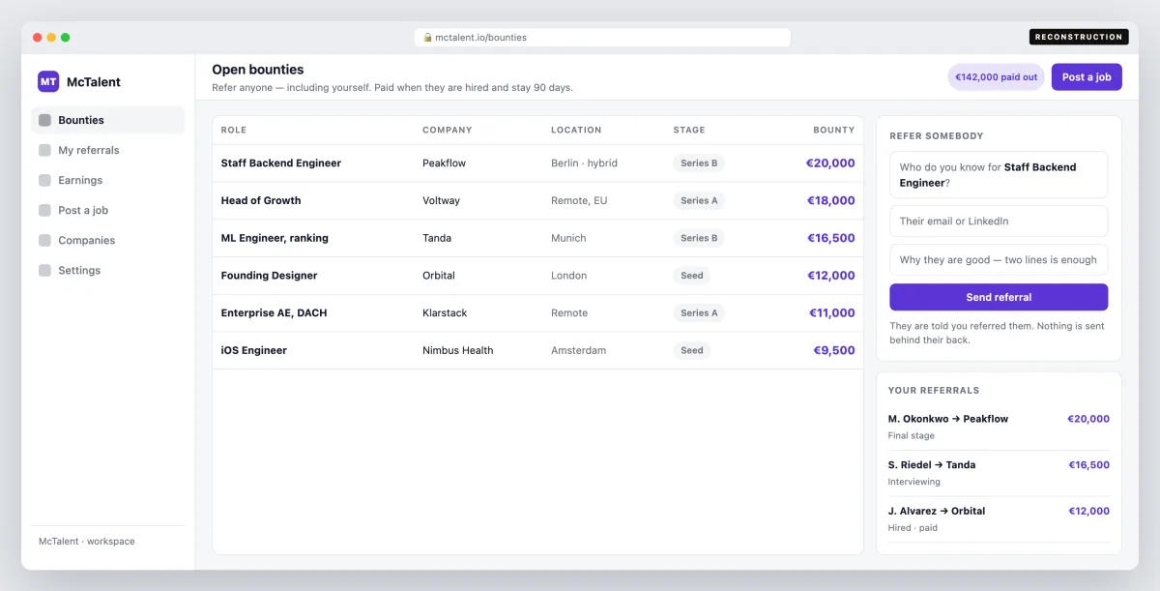The height and width of the screenshot is (591, 1160).
Task: Click the Orbital company cell in the table
Action: click(439, 276)
